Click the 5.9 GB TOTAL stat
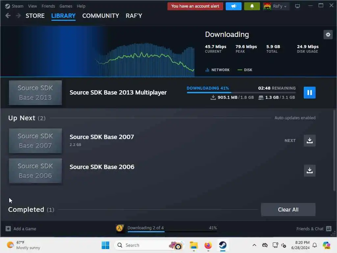 tap(273, 49)
